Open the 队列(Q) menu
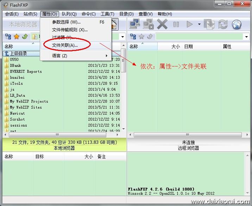Image resolution: width=252 pixels, height=206 pixels. click(69, 14)
